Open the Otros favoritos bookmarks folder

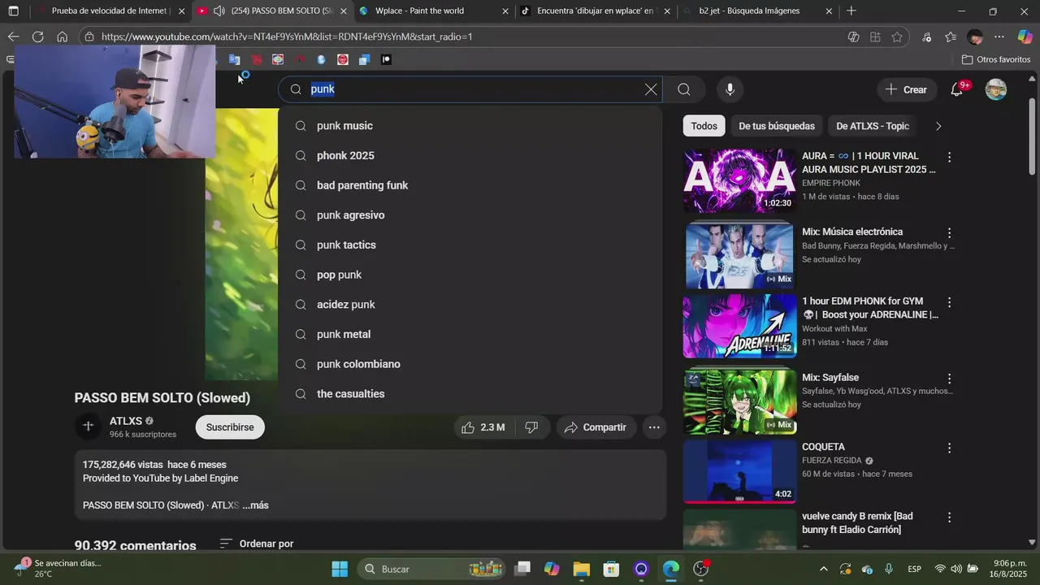(995, 59)
